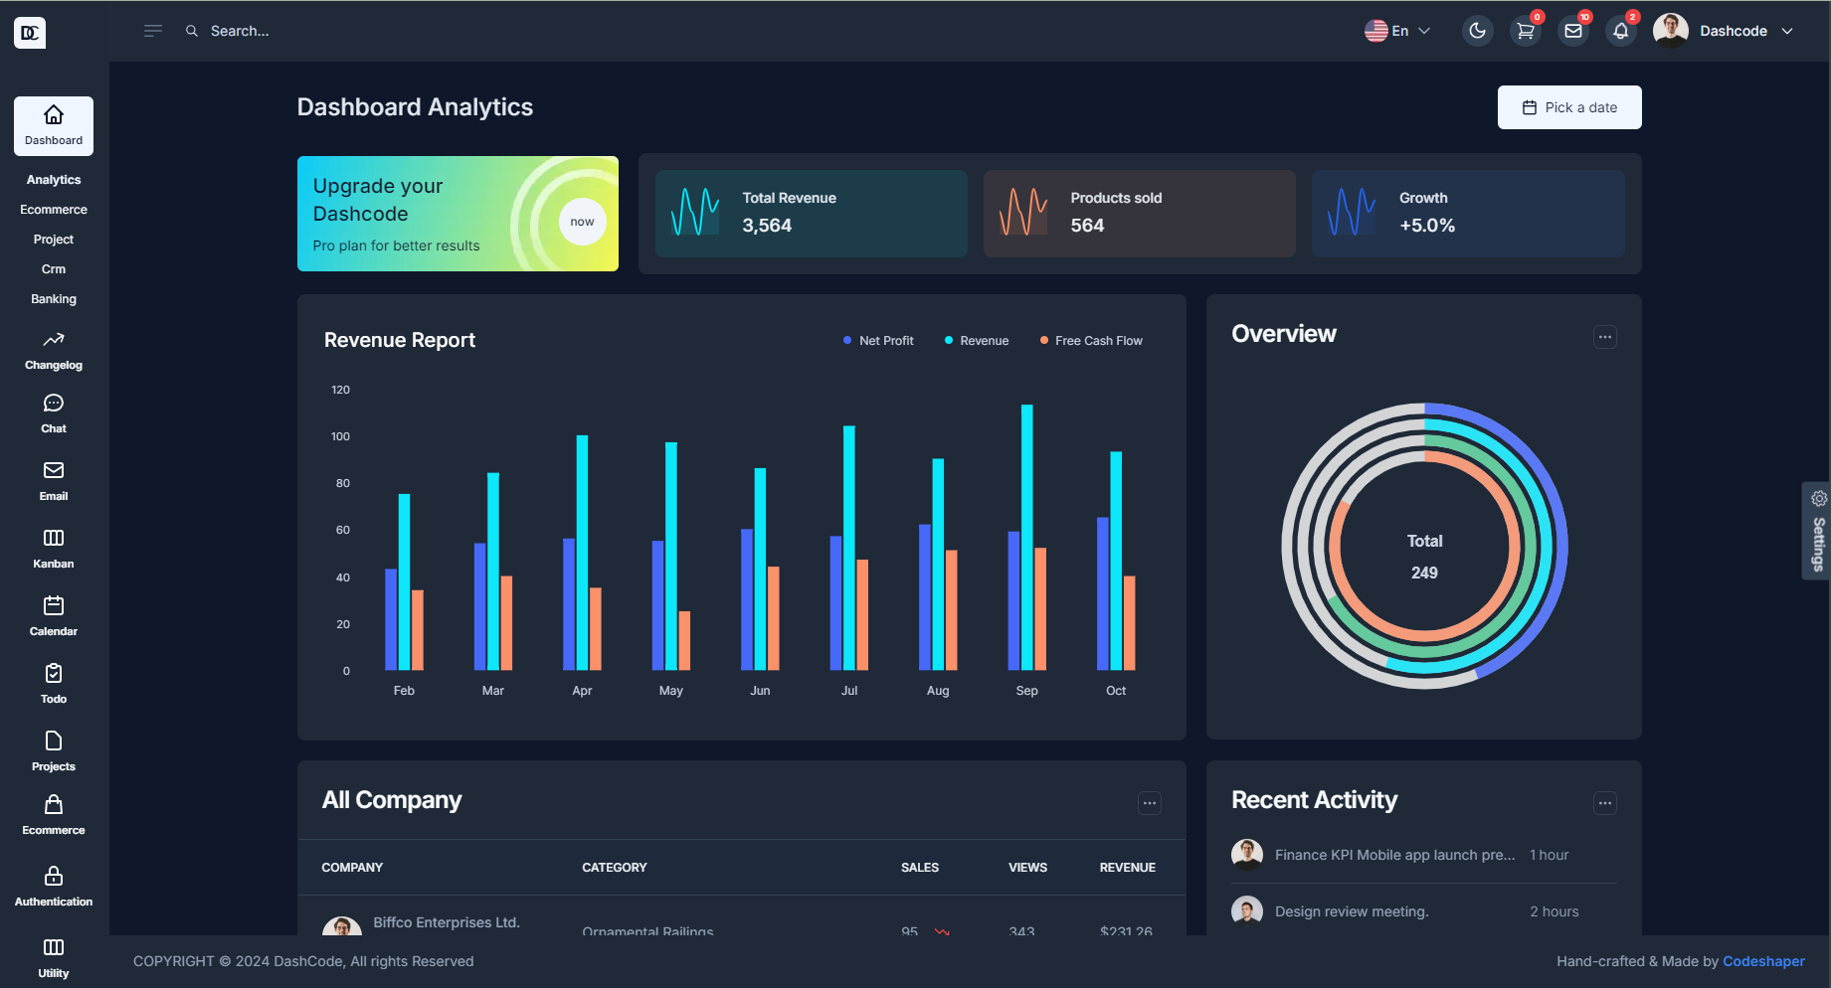Click Growth wave chart icon

1352,212
